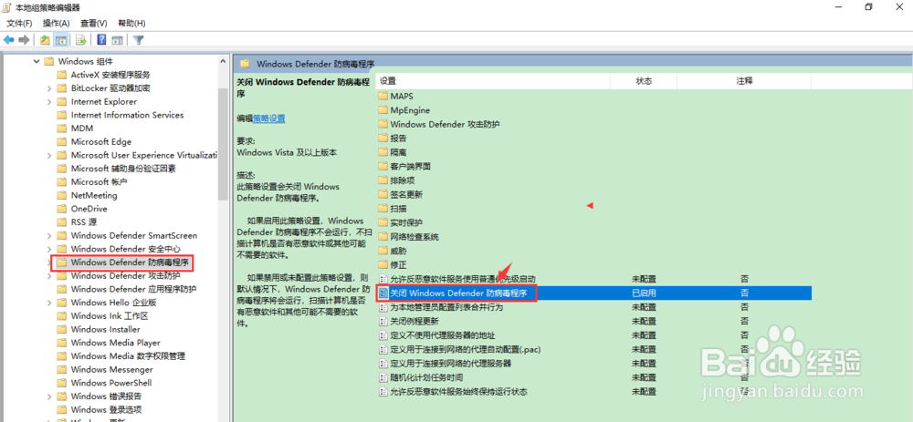The height and width of the screenshot is (422, 913).
Task: Click left pane scrollbar up arrow
Action: click(x=223, y=61)
